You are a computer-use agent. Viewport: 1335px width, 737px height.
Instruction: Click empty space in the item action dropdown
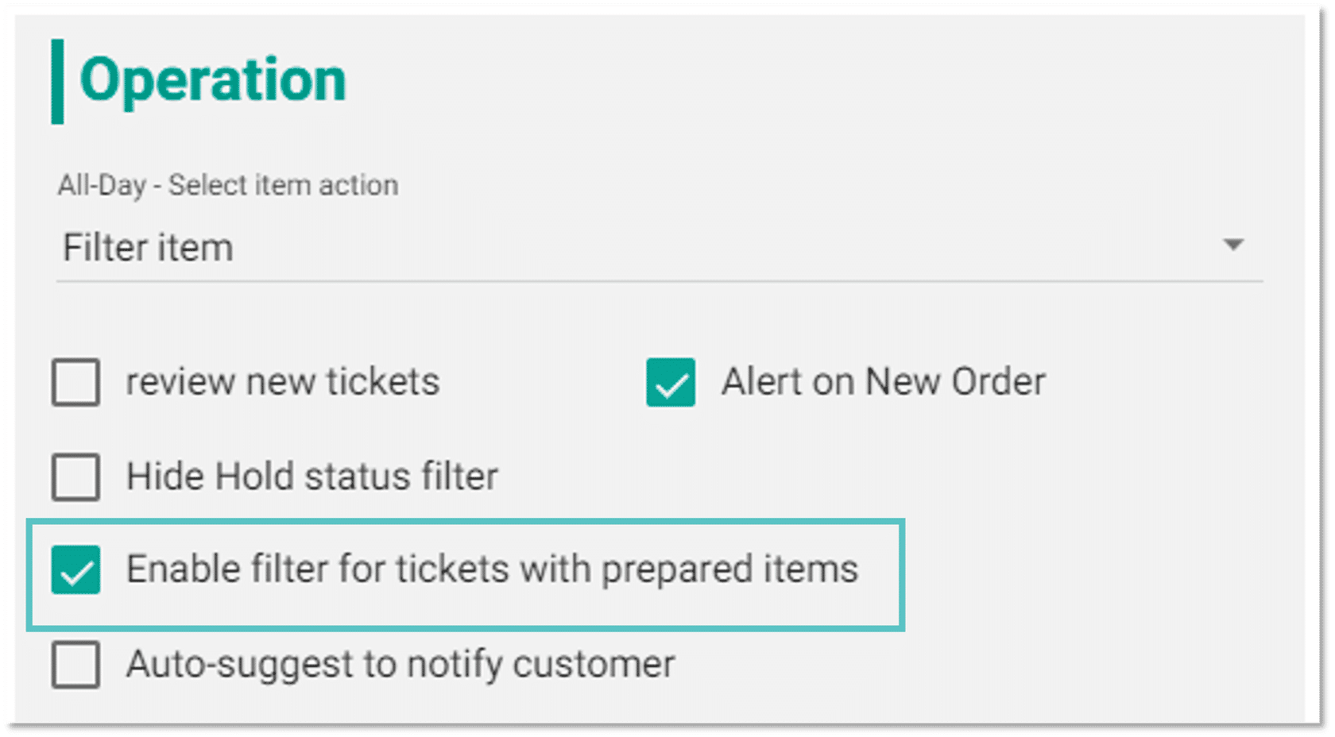pyautogui.click(x=715, y=248)
